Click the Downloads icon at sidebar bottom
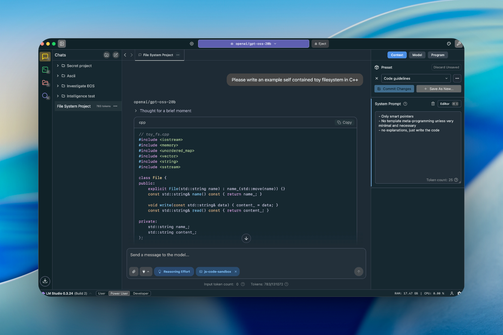This screenshot has width=503, height=335. point(45,281)
